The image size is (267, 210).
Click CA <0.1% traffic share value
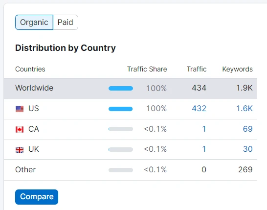click(156, 129)
